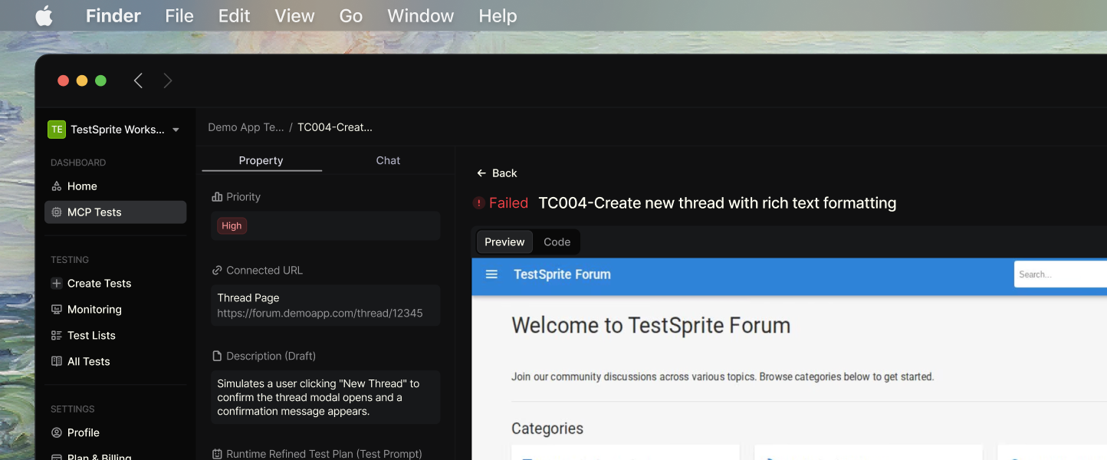Click the DASHBOARD section label
The image size is (1107, 460).
click(x=78, y=163)
